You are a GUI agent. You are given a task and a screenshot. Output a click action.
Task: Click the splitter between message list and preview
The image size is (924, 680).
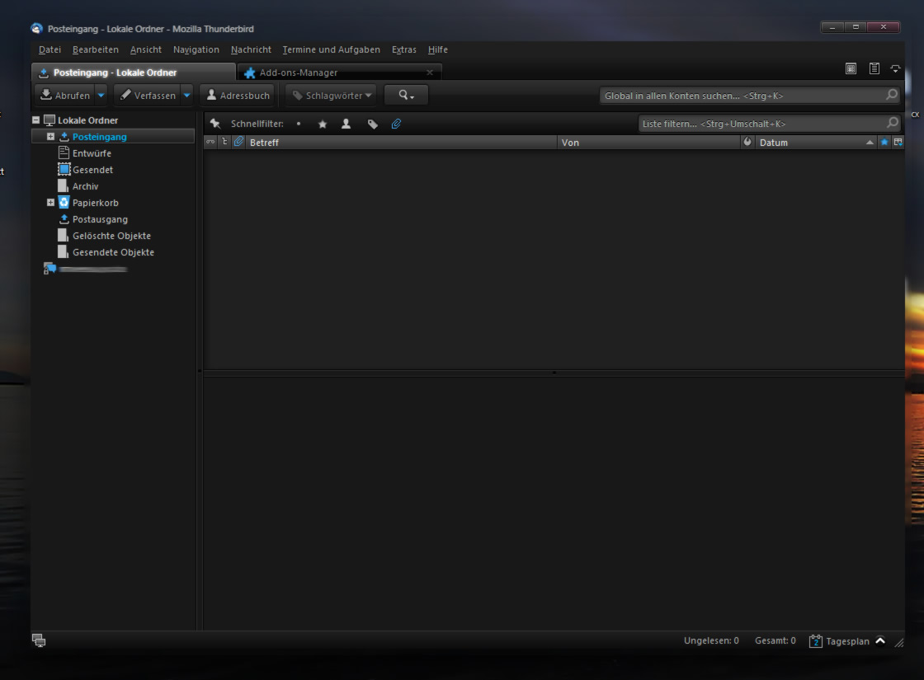[554, 373]
